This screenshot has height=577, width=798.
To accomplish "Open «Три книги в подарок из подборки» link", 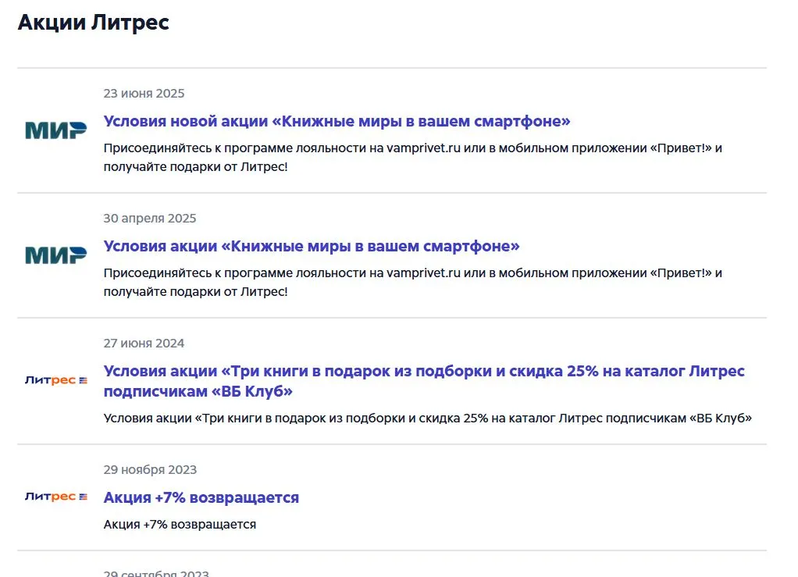I will (x=424, y=381).
